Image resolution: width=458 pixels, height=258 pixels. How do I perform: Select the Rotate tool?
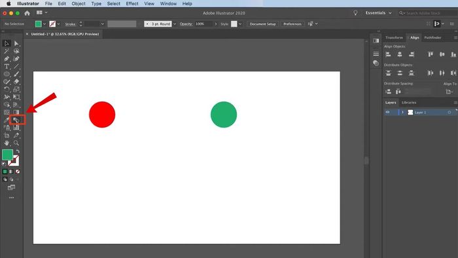[x=7, y=90]
